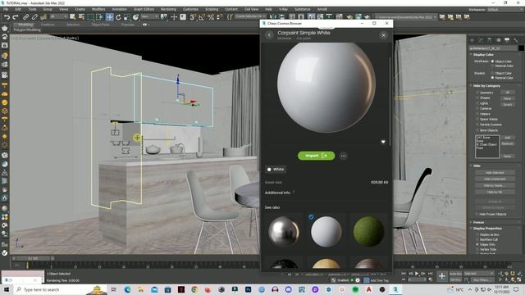This screenshot has width=525, height=295.
Task: Open the Hierarchy tab in command panel
Action: point(490,40)
